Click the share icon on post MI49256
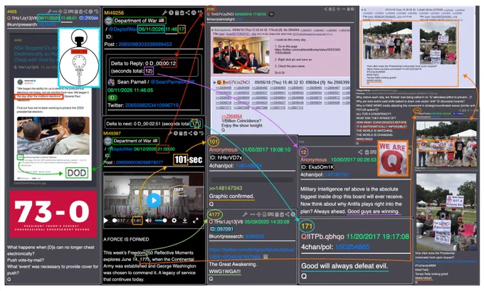 click(x=188, y=13)
